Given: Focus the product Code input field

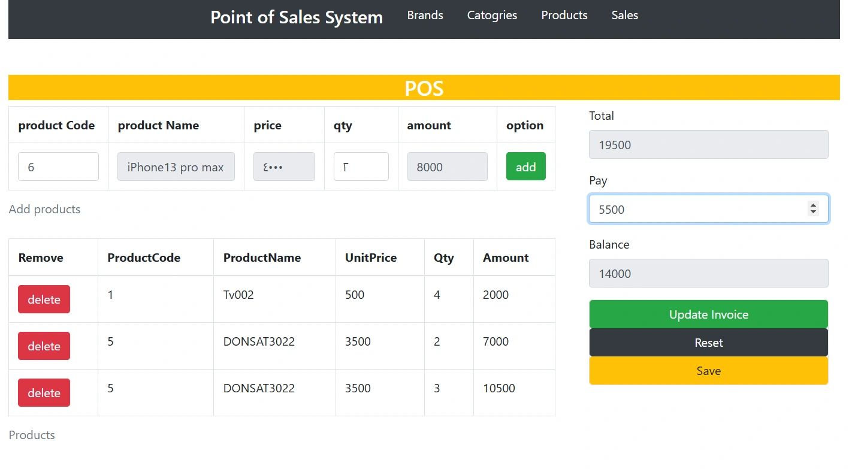Looking at the screenshot, I should [58, 167].
